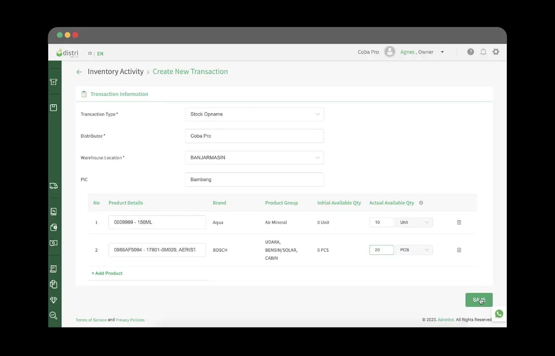Click the Actual Available Qty info icon
This screenshot has width=555, height=356.
coord(421,203)
